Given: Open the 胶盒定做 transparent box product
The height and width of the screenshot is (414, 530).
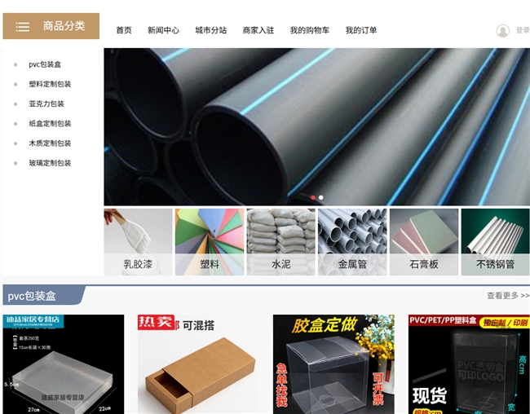Looking at the screenshot, I should coord(333,364).
